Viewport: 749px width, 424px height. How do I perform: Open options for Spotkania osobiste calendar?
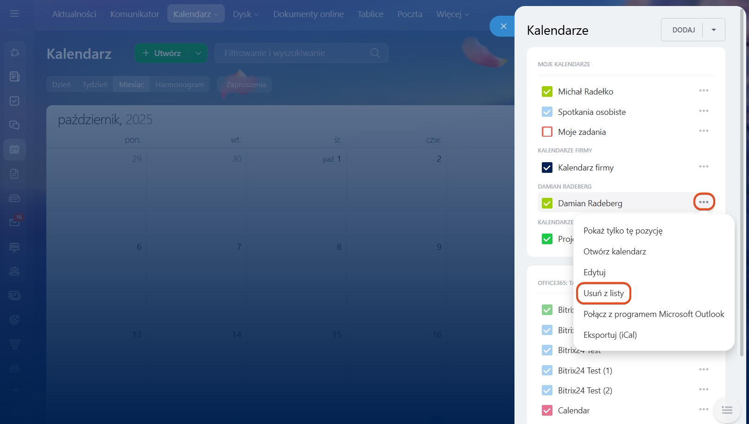coord(704,111)
